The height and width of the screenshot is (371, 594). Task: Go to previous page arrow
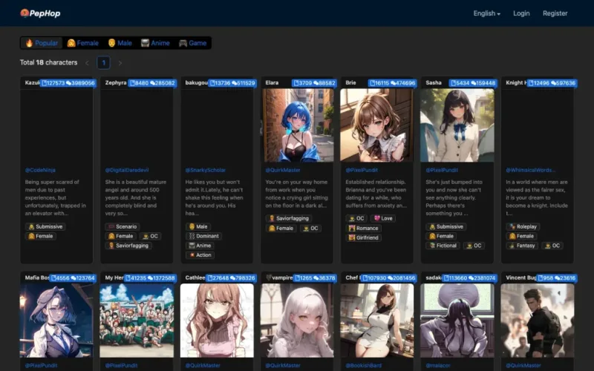tap(87, 63)
